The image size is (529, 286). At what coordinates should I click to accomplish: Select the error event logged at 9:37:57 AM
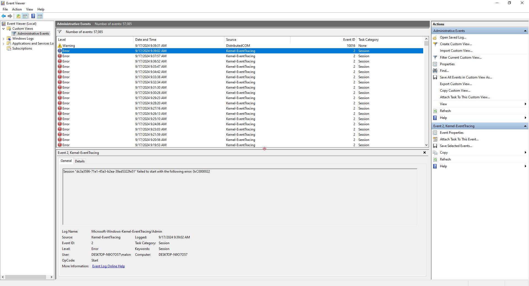coord(240,56)
